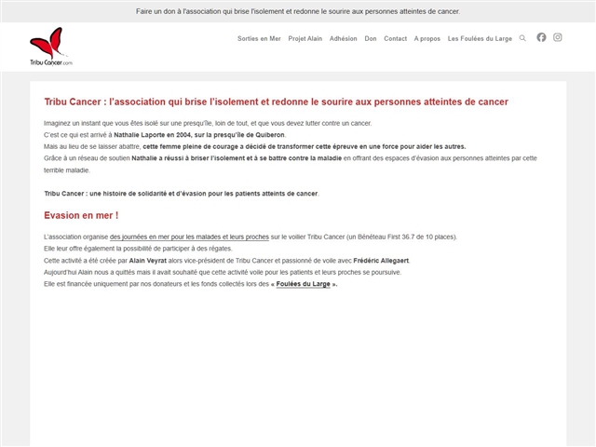Open the Facebook page icon
This screenshot has height=447, width=596.
click(x=541, y=37)
